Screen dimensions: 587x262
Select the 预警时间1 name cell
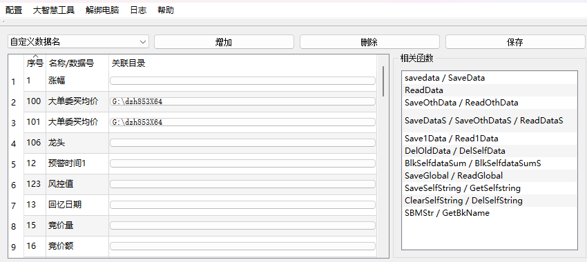point(77,163)
